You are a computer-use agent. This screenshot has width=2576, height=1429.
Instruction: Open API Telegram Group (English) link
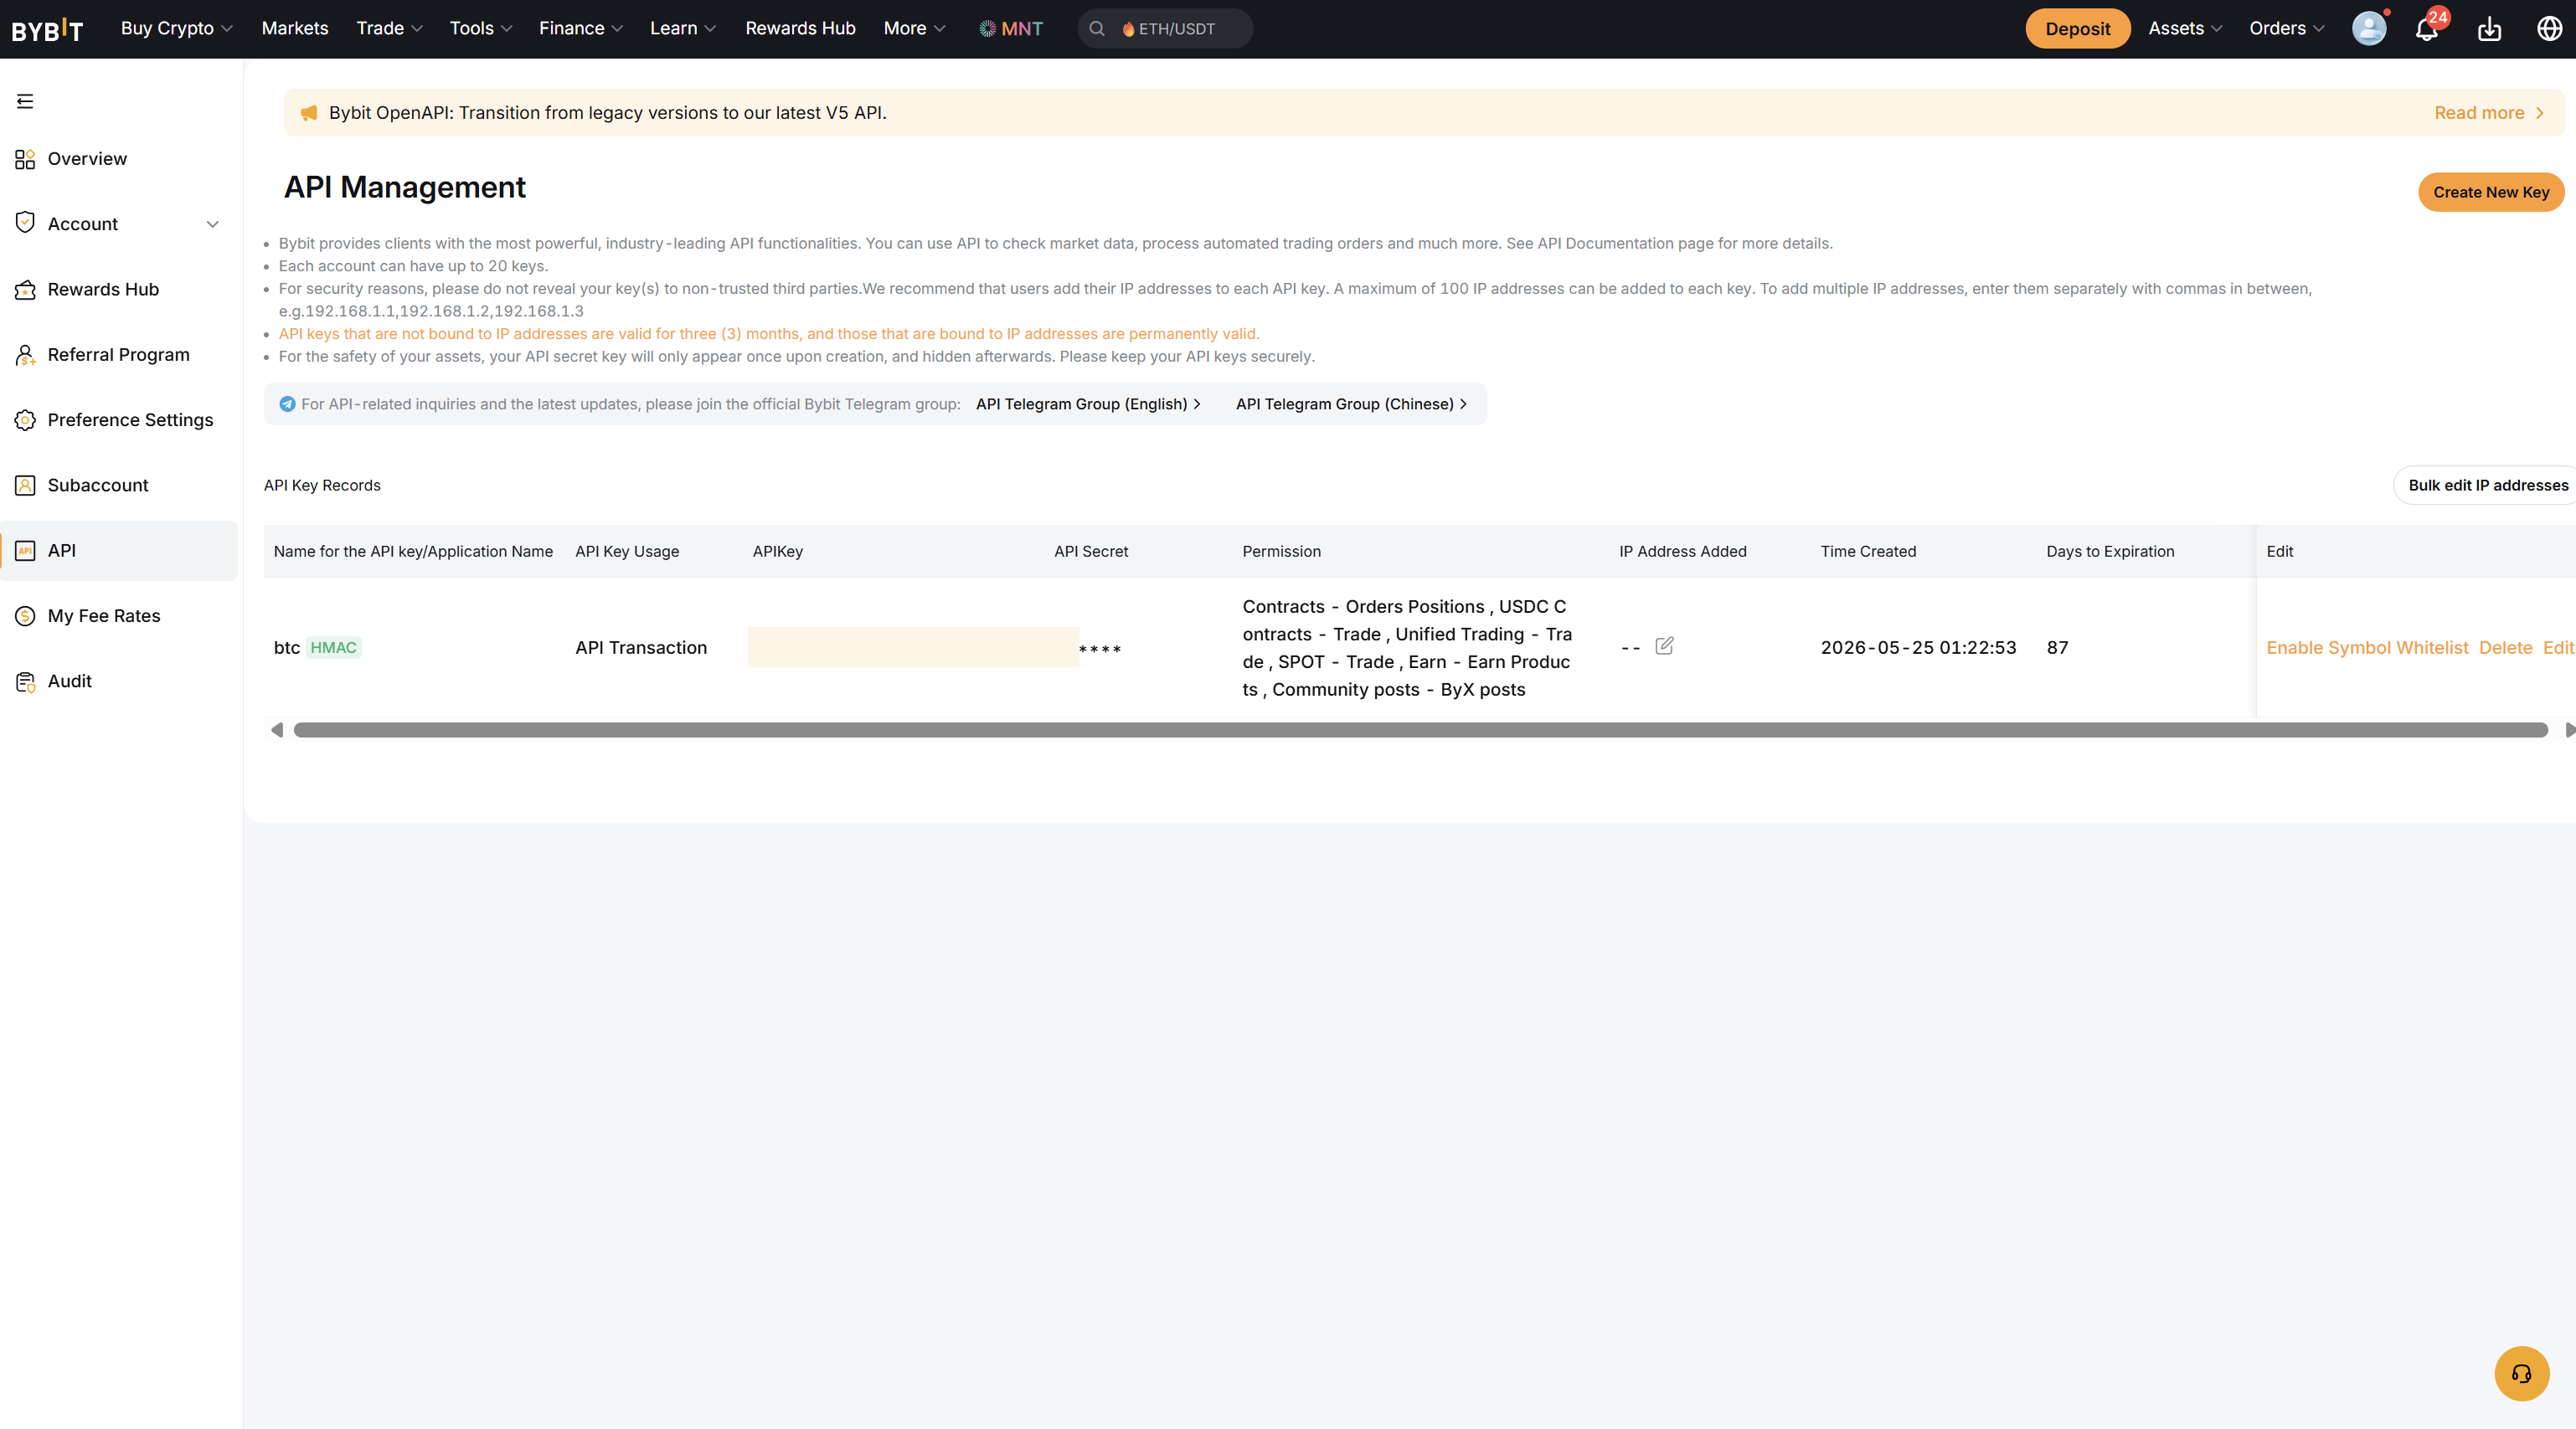coord(1088,404)
